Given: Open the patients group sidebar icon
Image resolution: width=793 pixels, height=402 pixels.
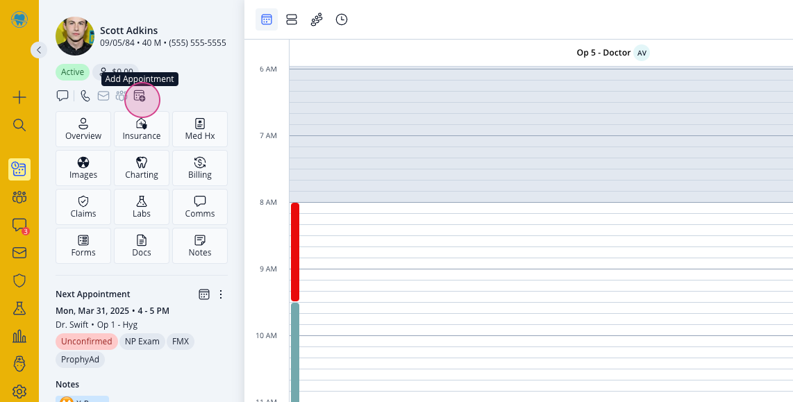Looking at the screenshot, I should [19, 197].
